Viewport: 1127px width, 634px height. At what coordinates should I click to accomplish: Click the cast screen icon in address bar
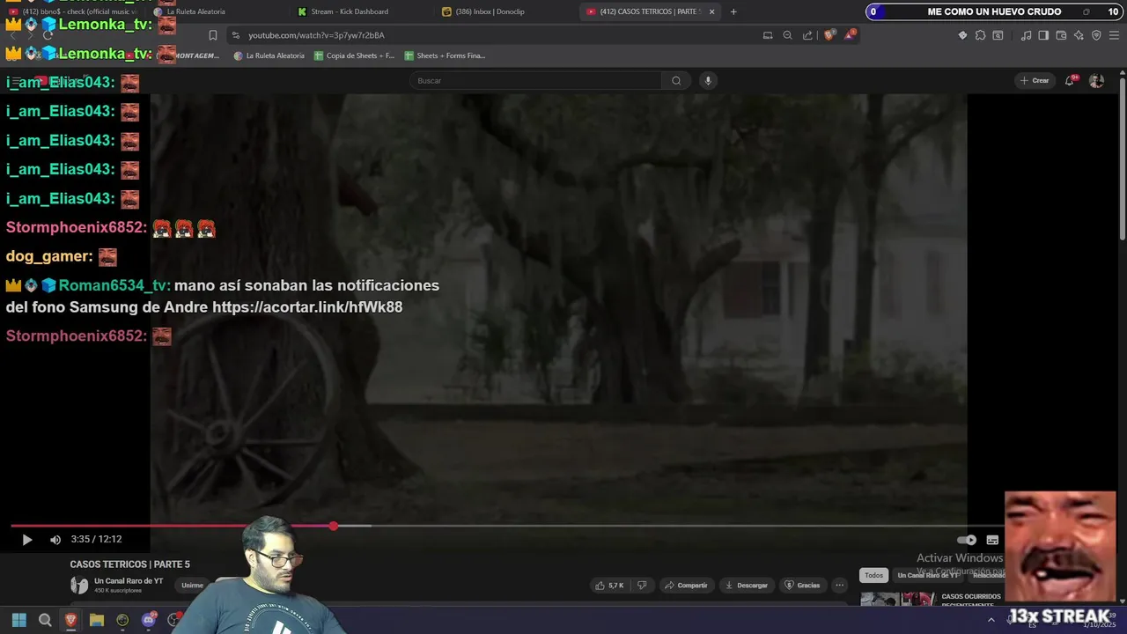click(x=768, y=35)
